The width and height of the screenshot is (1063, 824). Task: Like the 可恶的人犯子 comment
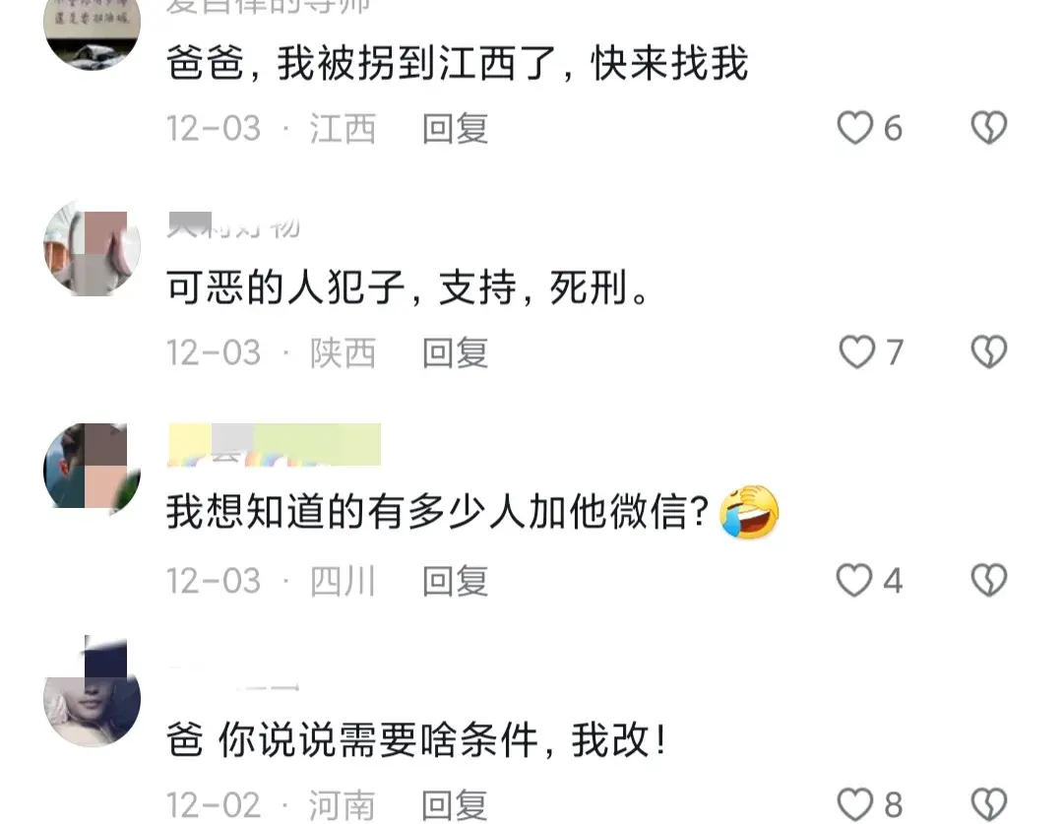click(x=857, y=352)
